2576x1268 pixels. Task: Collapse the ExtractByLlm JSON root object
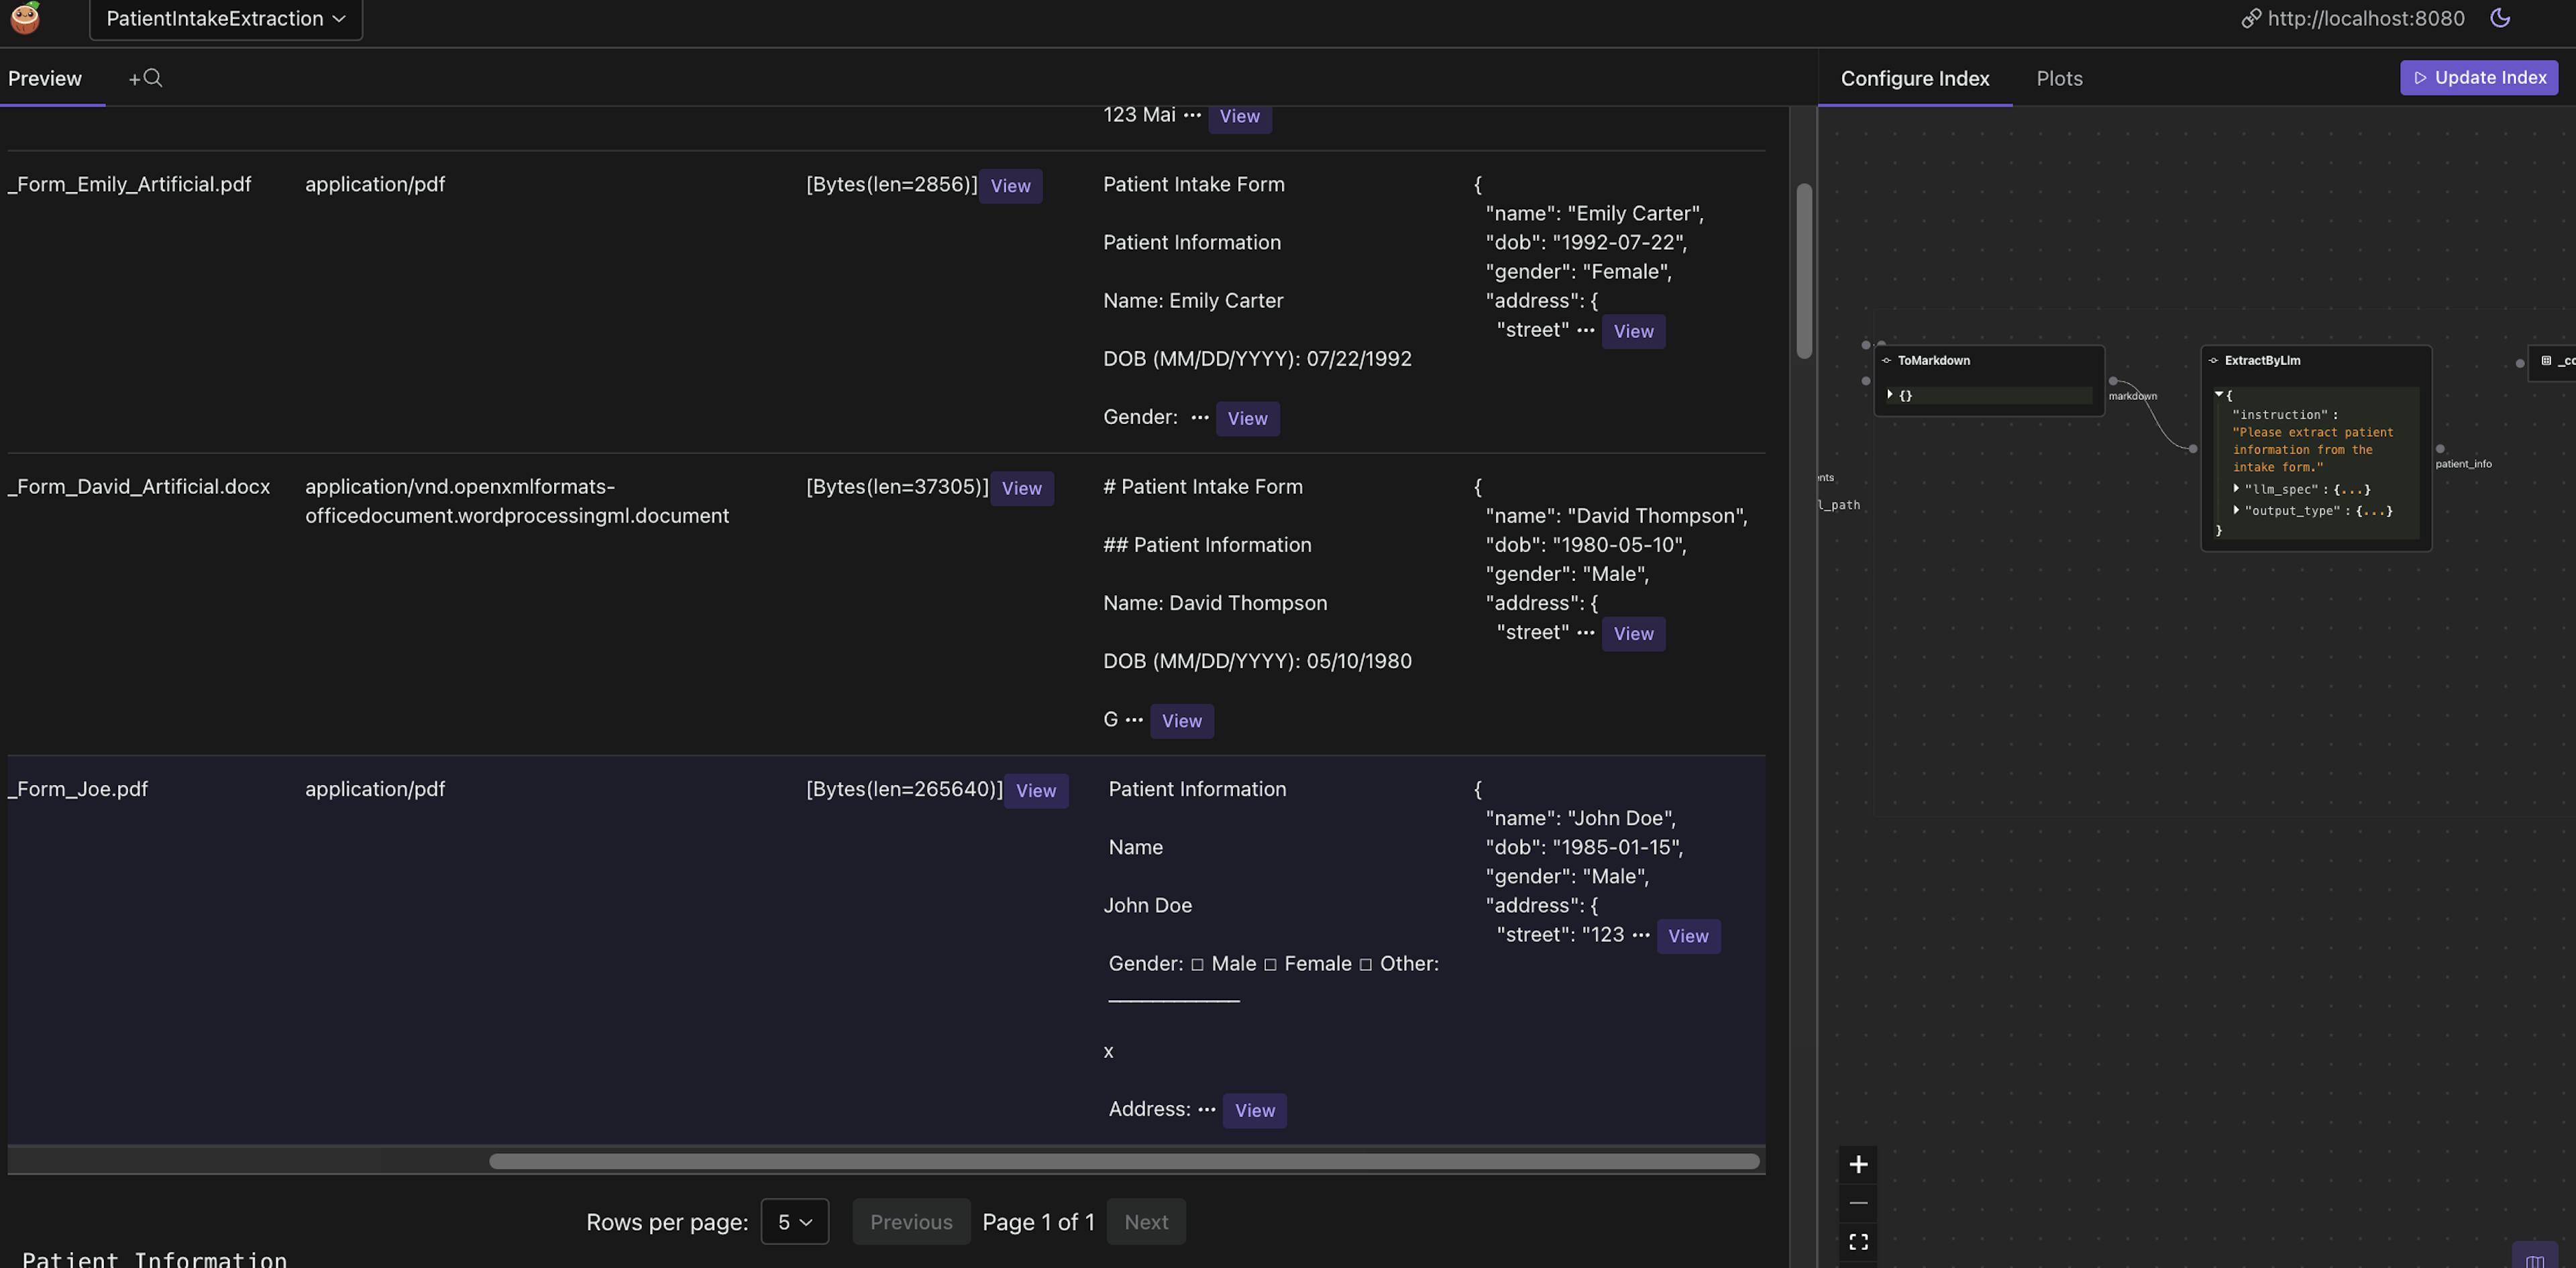[2218, 395]
